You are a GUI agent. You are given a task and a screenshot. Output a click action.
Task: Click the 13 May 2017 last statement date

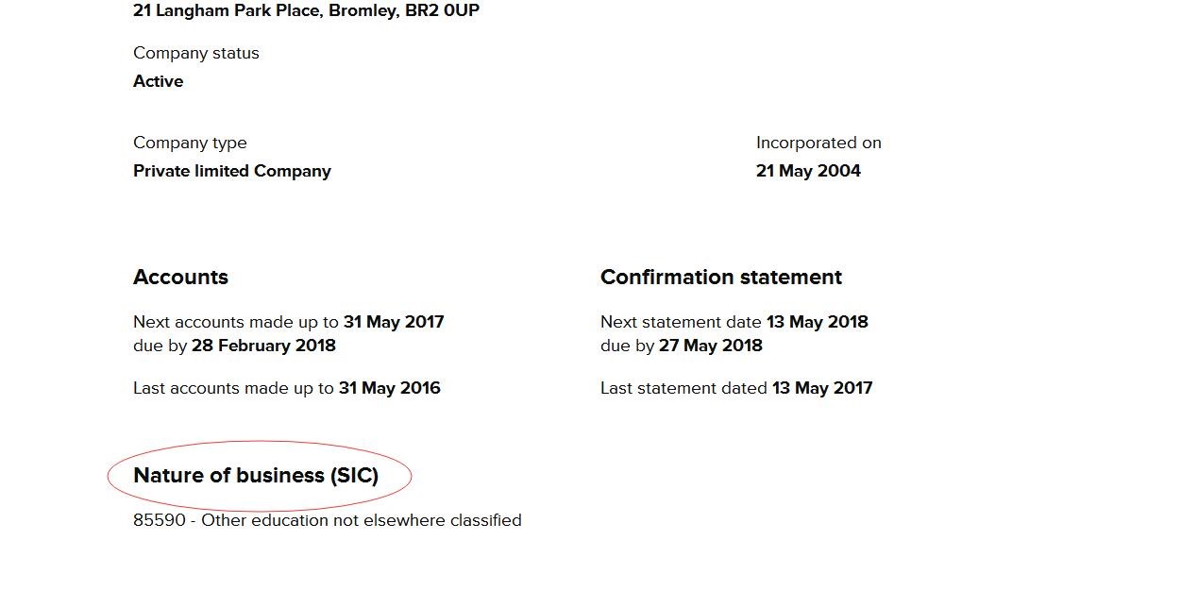pos(821,388)
